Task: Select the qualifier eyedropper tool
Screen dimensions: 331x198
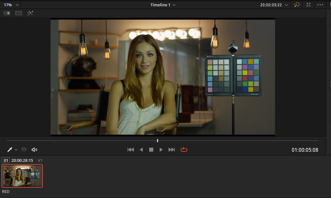Action: 10,150
